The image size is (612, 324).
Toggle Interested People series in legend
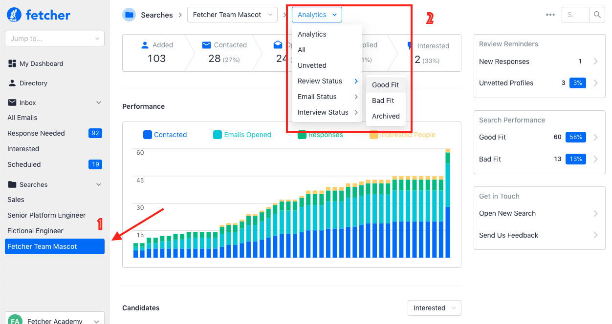point(402,135)
